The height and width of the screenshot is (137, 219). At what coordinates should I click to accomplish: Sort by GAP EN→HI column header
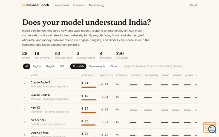[x=106, y=75]
